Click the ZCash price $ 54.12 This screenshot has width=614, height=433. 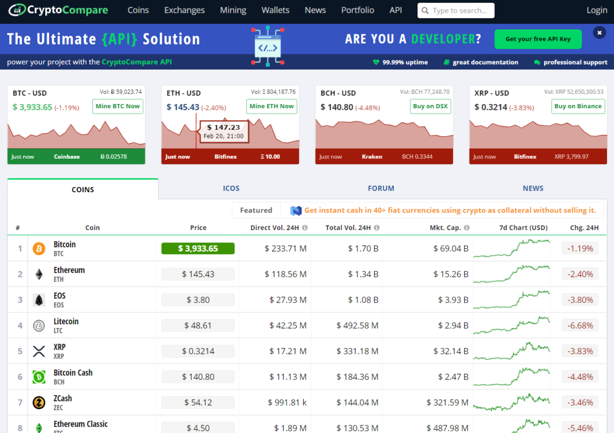tap(198, 402)
